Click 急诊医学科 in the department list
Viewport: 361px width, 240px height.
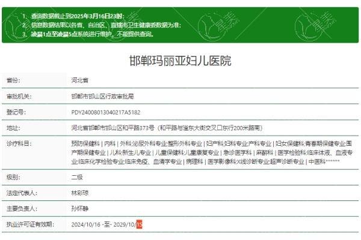pos(238,152)
